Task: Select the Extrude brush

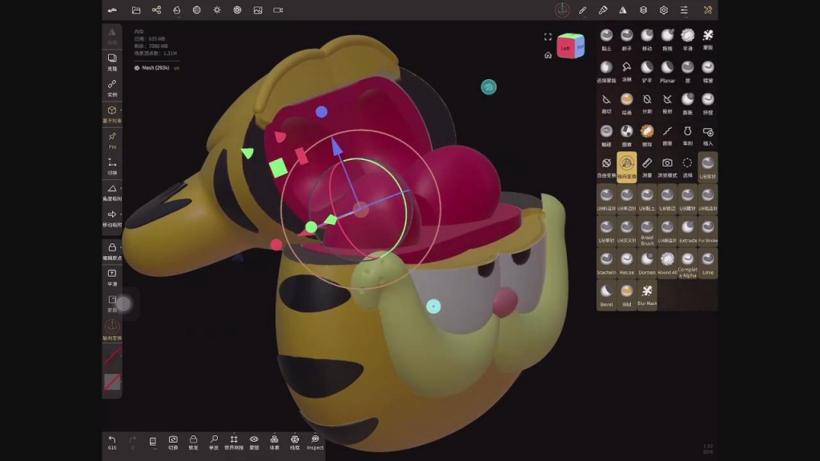Action: pyautogui.click(x=688, y=231)
